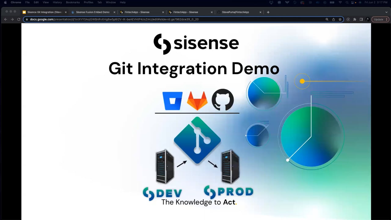
Task: Open the Wi-Fi status menu
Action: click(340, 2)
